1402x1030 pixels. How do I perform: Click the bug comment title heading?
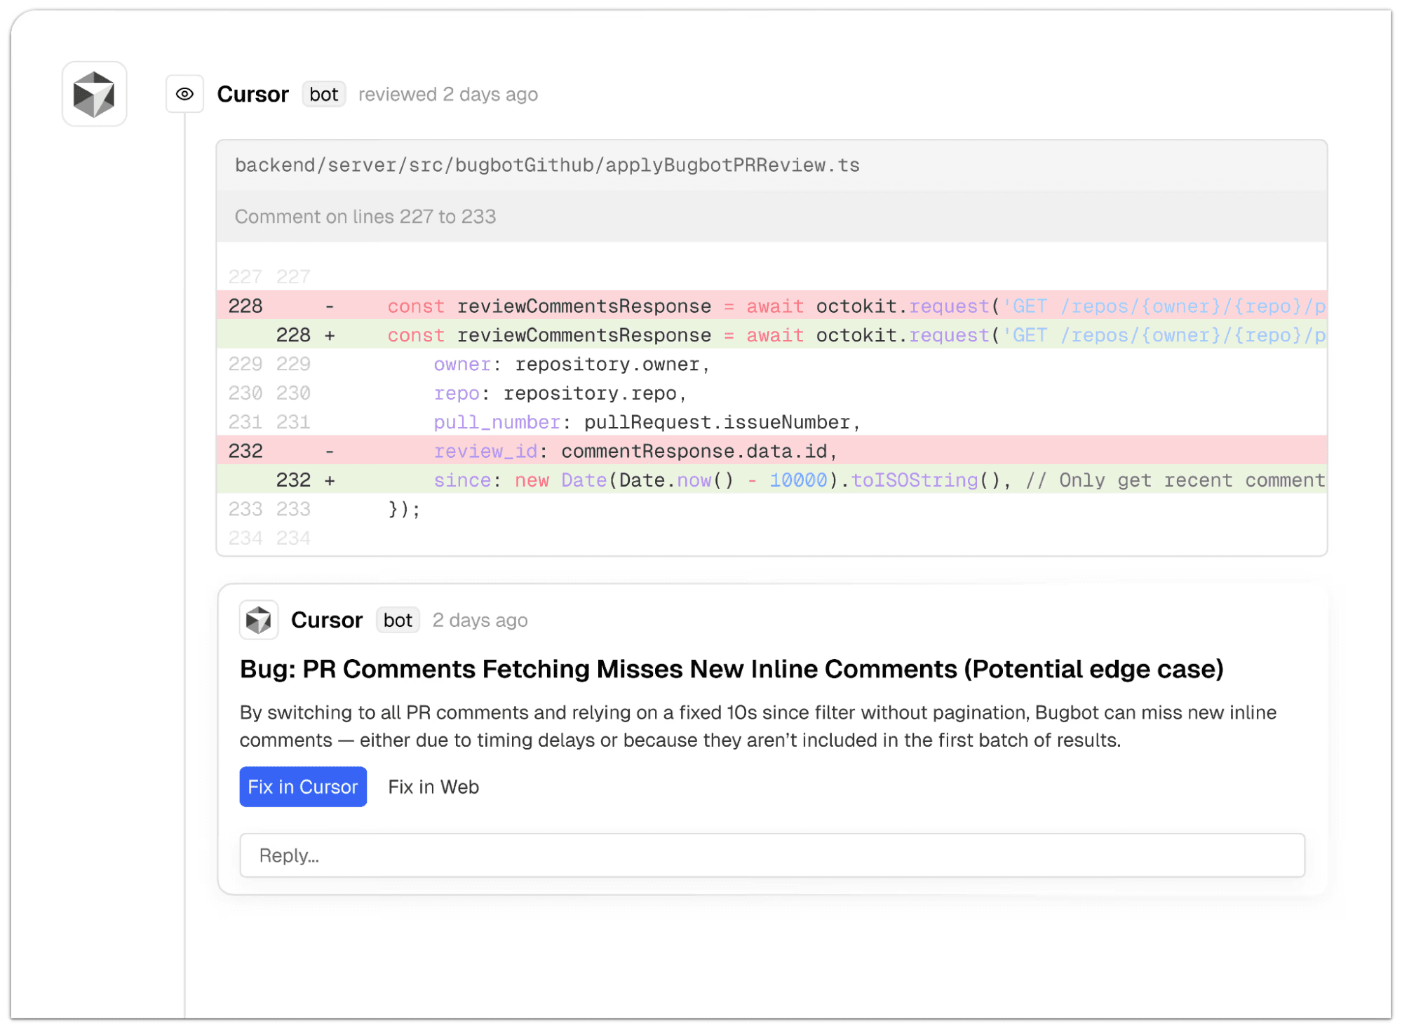[731, 669]
